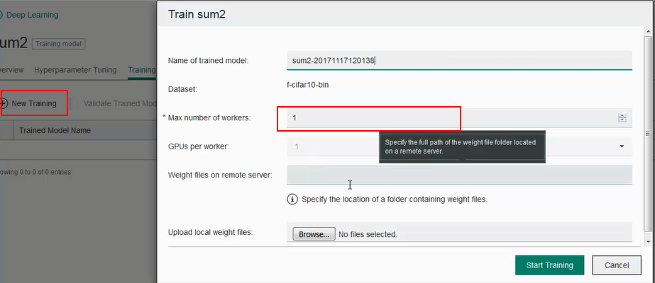Click the scroll down arrow in the dialog
The image size is (655, 283).
647,241
